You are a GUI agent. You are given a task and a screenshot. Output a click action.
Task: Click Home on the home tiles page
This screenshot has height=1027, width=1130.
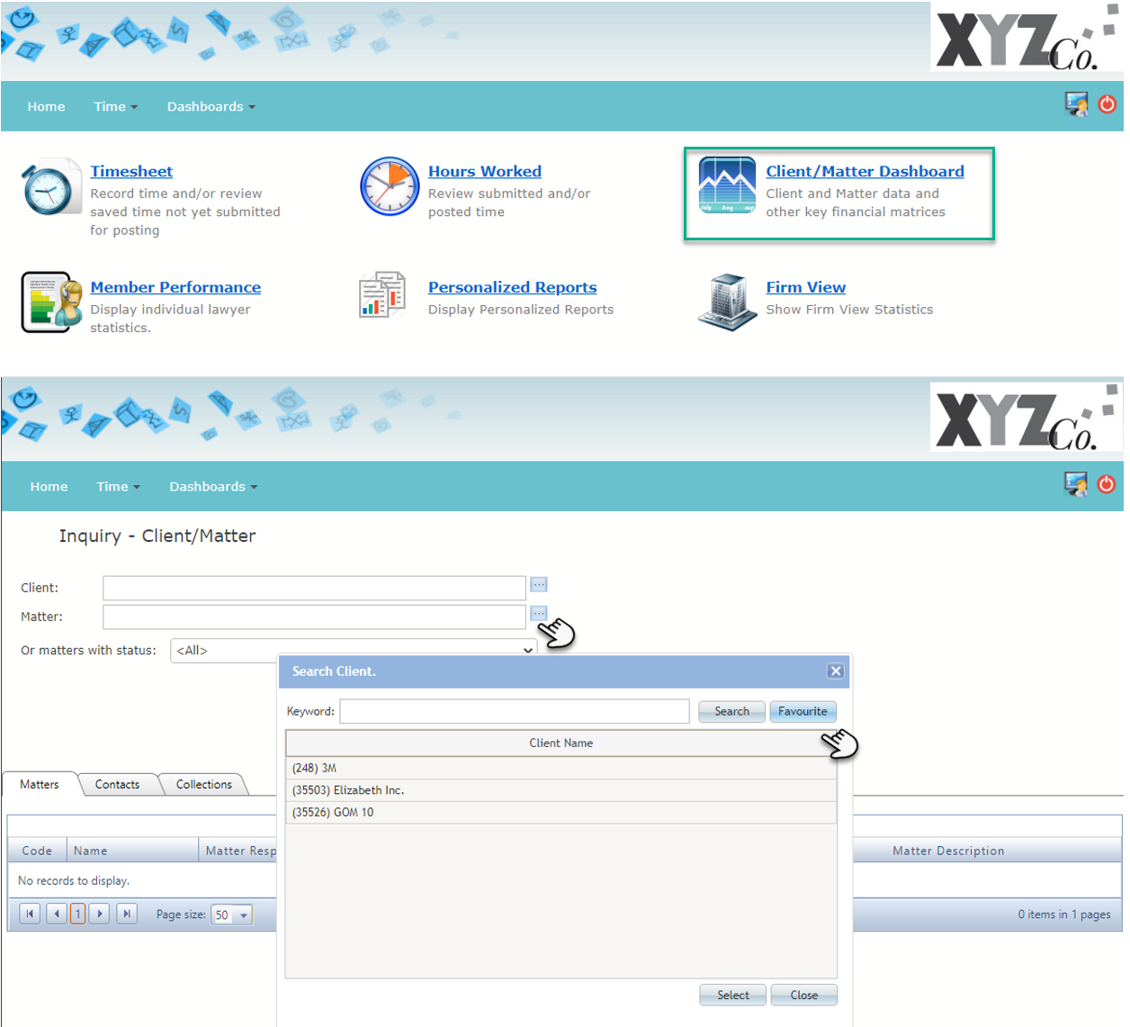(x=46, y=106)
